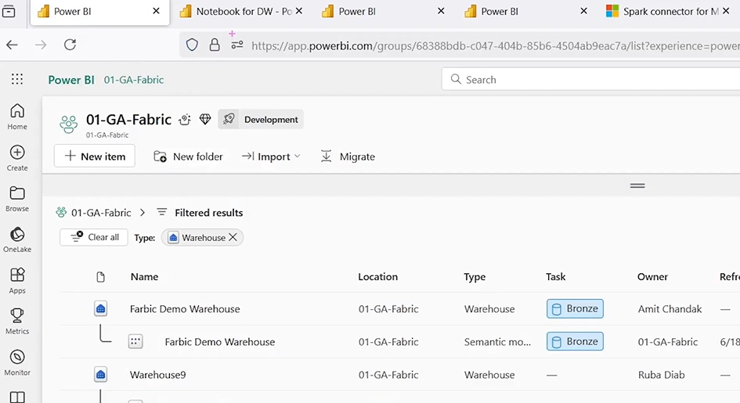
Task: Click the Migrate button
Action: pyautogui.click(x=348, y=157)
